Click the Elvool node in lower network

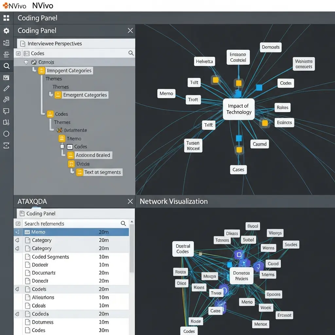[x=253, y=226]
